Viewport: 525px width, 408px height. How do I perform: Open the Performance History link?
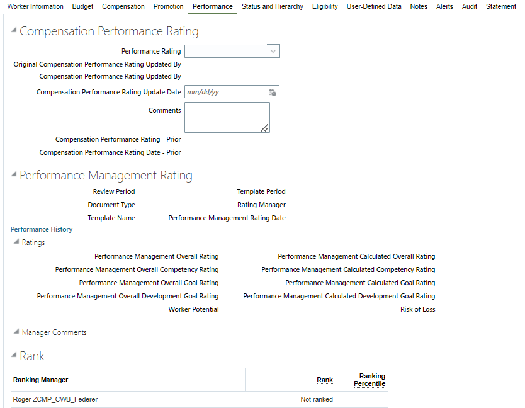(x=42, y=229)
